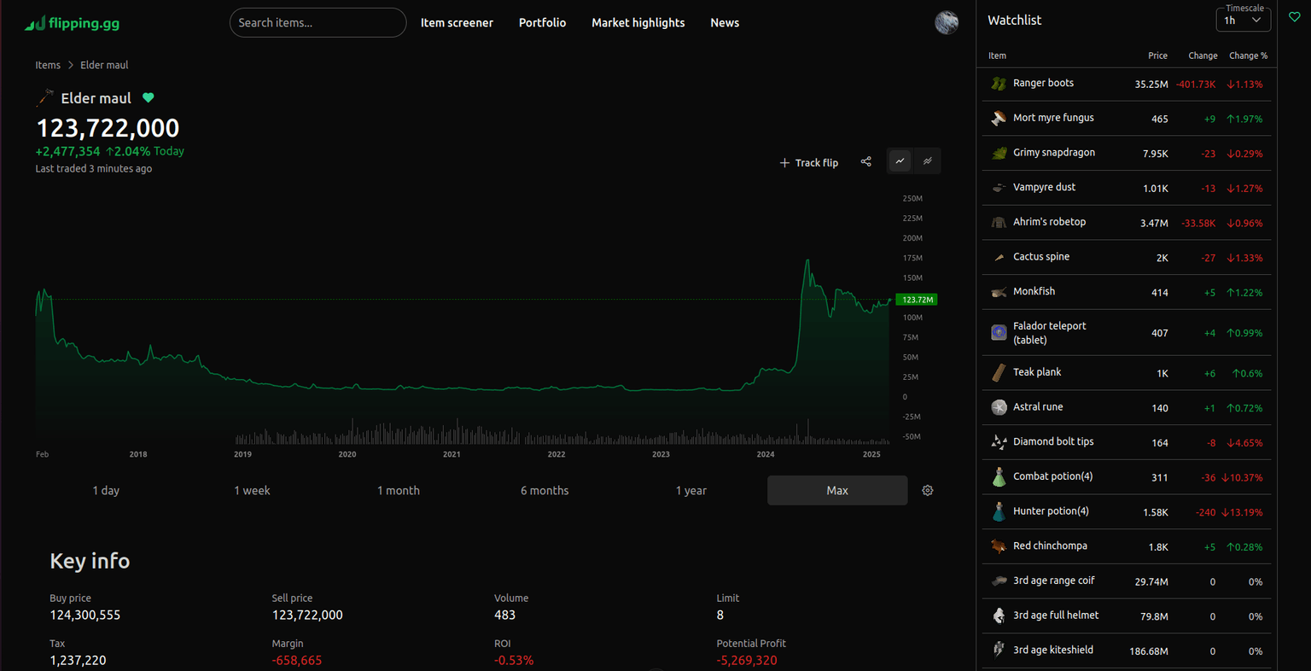Click the Elder maul item icon
This screenshot has height=671, width=1311.
coord(45,98)
